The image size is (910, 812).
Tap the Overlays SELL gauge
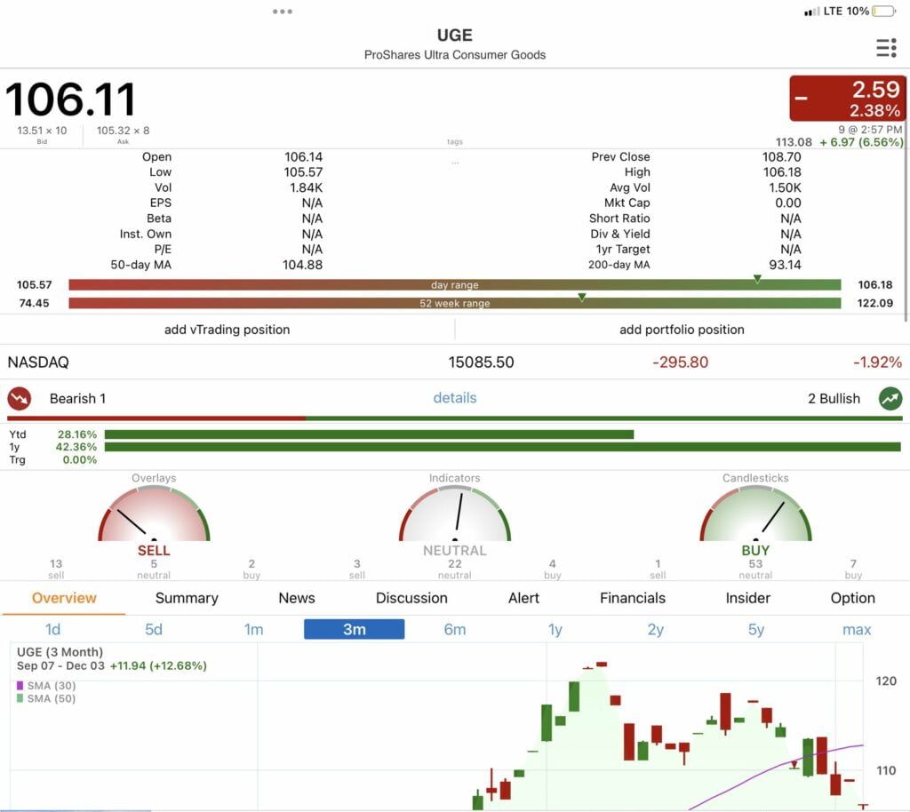(x=154, y=517)
